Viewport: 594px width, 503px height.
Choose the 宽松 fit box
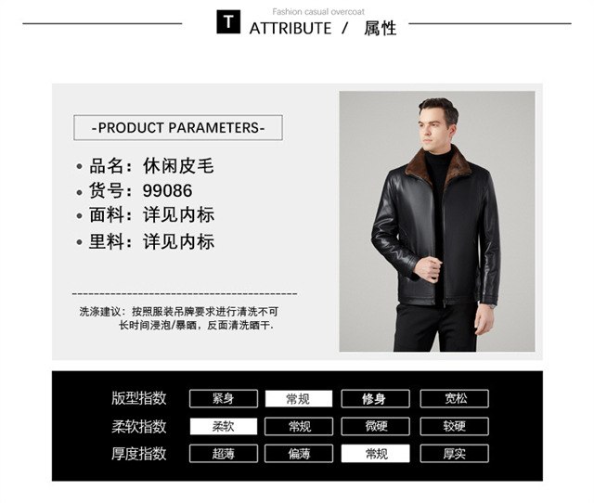pos(454,398)
